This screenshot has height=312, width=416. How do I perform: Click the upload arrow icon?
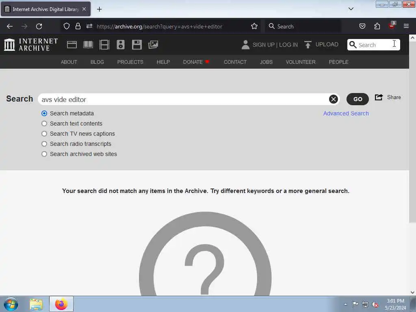click(308, 45)
